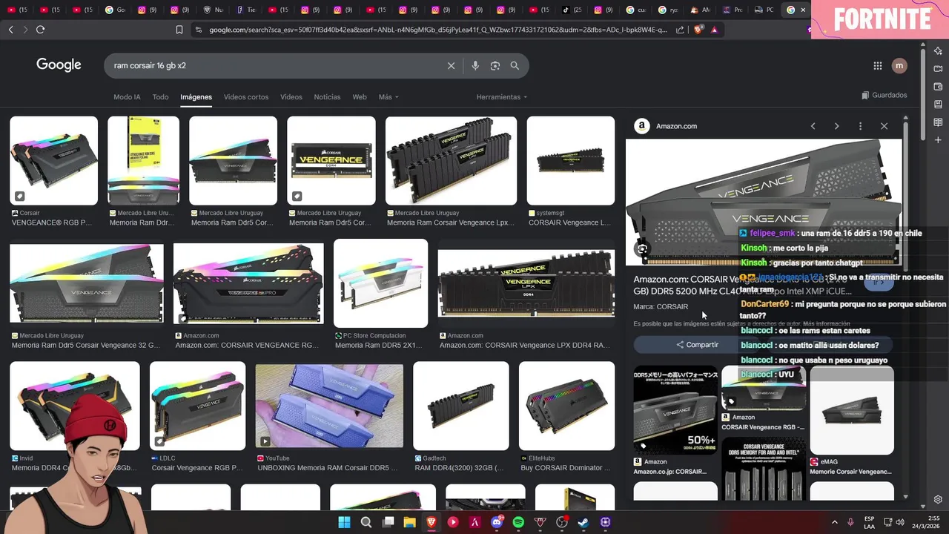Switch to Web results tab
Screen dimensions: 949x534
click(360, 97)
